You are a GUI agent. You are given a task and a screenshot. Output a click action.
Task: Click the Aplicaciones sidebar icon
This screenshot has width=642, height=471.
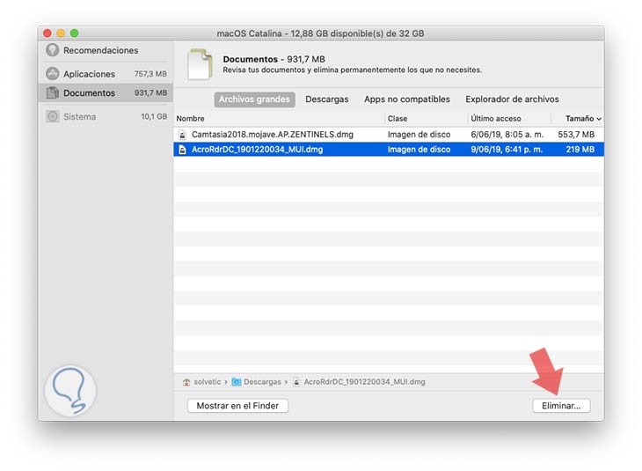53,74
